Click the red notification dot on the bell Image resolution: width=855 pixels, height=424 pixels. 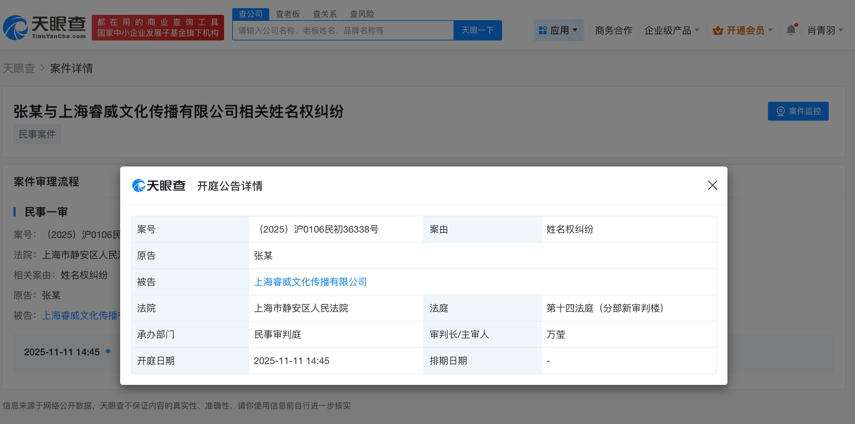(796, 24)
